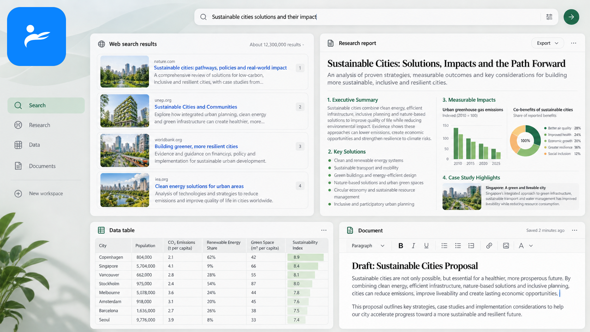The height and width of the screenshot is (332, 590).
Task: Open the Building greener, more resilient cities link
Action: [196, 146]
